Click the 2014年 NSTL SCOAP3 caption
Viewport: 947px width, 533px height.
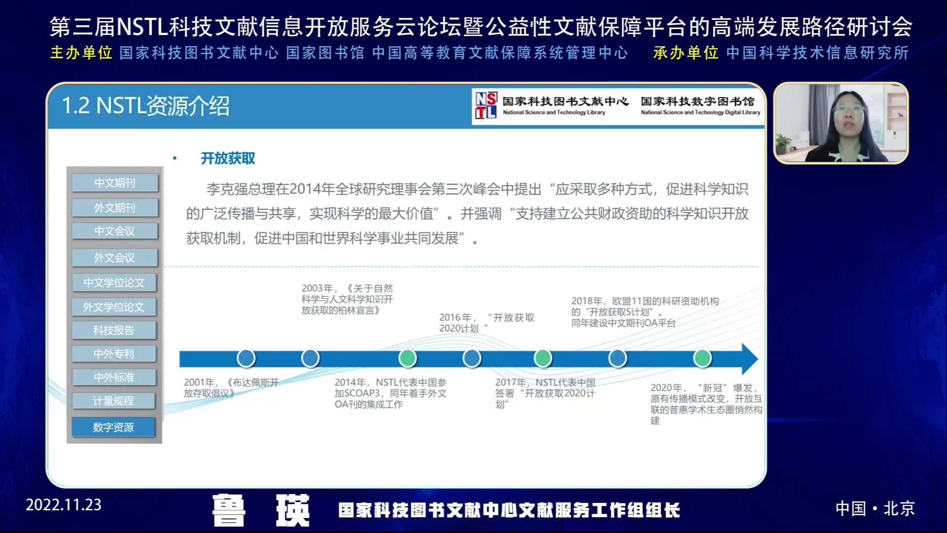(391, 393)
